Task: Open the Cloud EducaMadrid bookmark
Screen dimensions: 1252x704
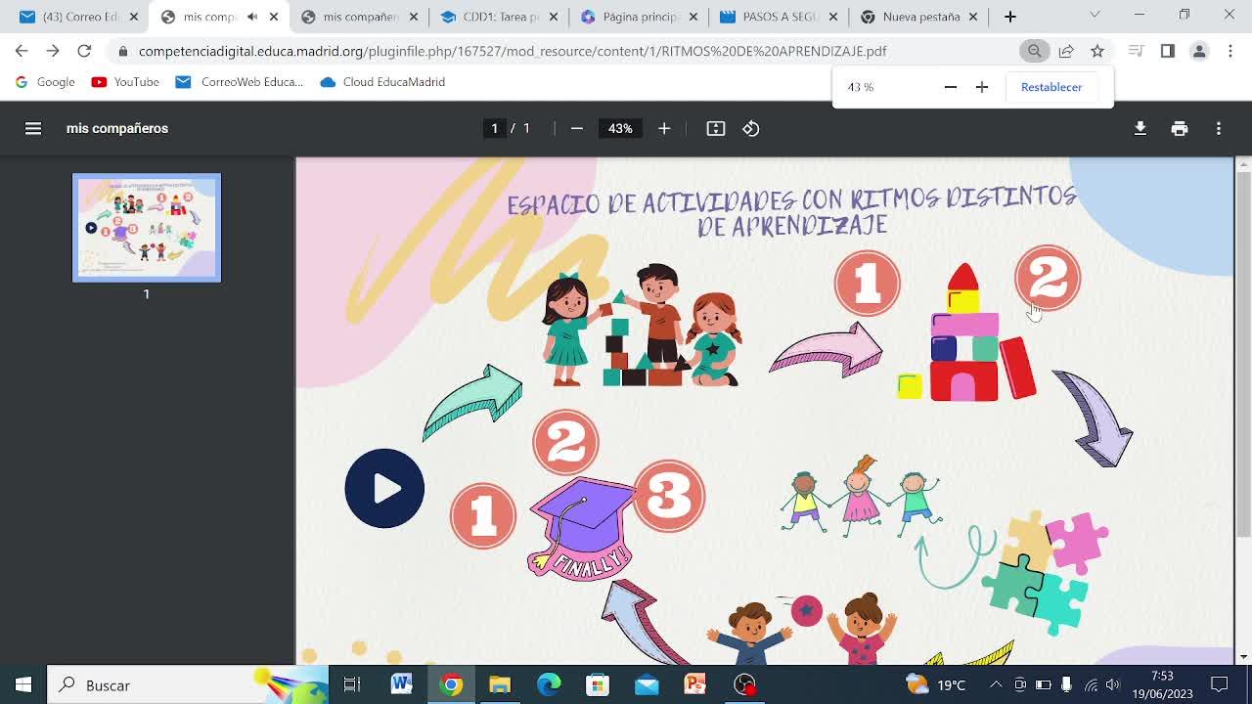Action: [382, 82]
